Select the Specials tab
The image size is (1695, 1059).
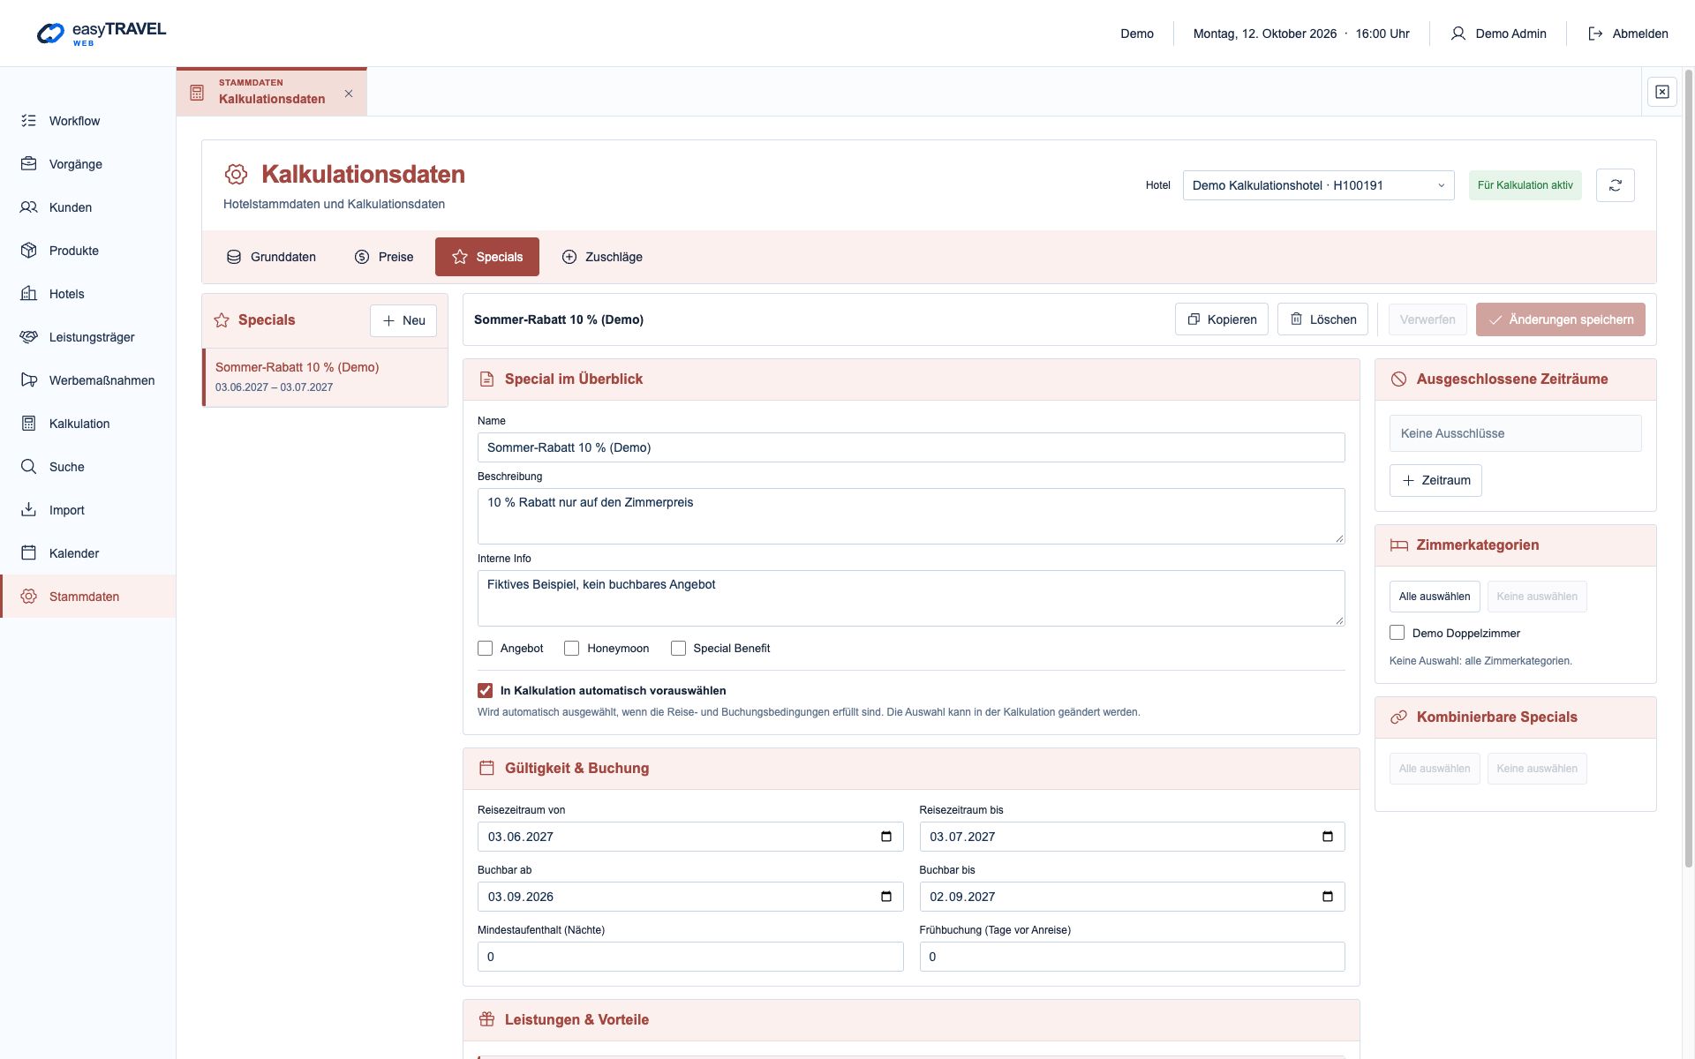(x=487, y=257)
